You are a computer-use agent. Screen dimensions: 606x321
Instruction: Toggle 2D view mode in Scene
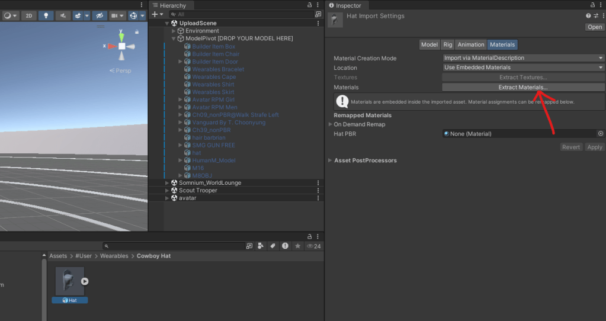click(28, 16)
